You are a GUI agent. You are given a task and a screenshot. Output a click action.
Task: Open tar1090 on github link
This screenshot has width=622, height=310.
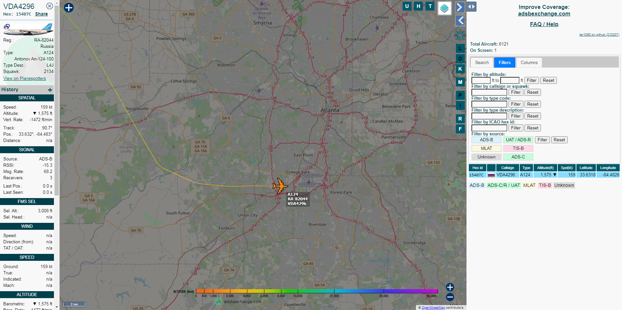click(x=599, y=35)
